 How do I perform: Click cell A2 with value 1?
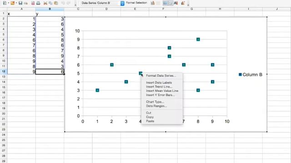point(21,19)
